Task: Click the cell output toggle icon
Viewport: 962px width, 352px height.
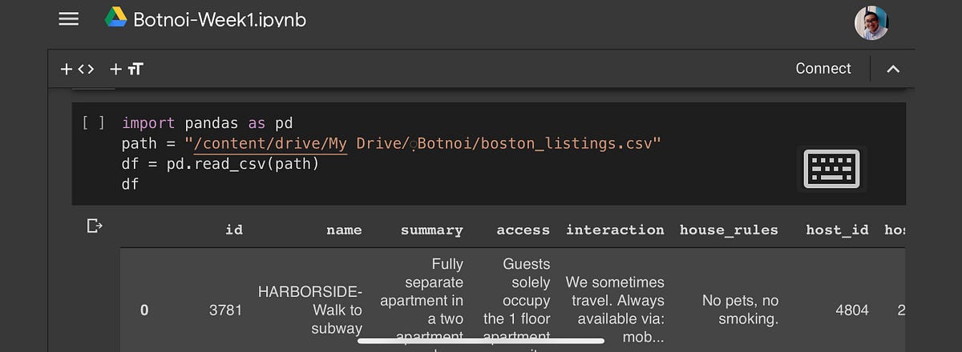Action: click(95, 226)
